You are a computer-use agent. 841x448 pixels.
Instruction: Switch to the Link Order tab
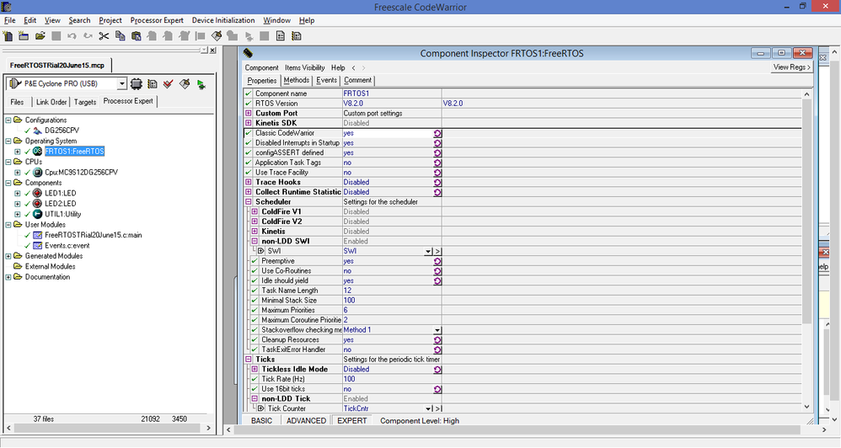[51, 102]
